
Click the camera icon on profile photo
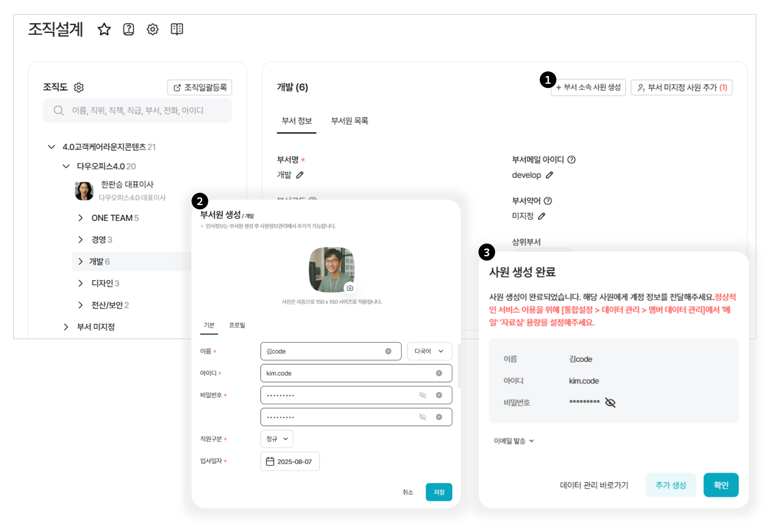(350, 288)
